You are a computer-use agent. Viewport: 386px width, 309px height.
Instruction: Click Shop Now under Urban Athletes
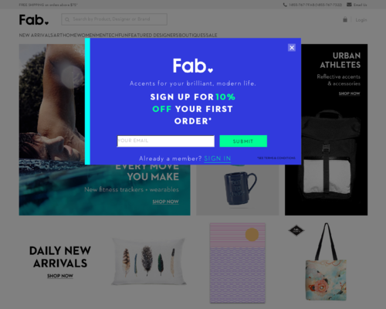(349, 93)
